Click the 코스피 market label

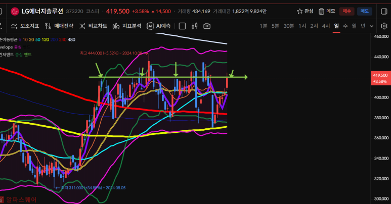click(93, 12)
